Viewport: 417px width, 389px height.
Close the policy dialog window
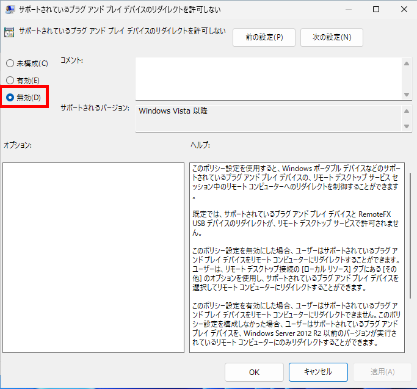tap(404, 9)
